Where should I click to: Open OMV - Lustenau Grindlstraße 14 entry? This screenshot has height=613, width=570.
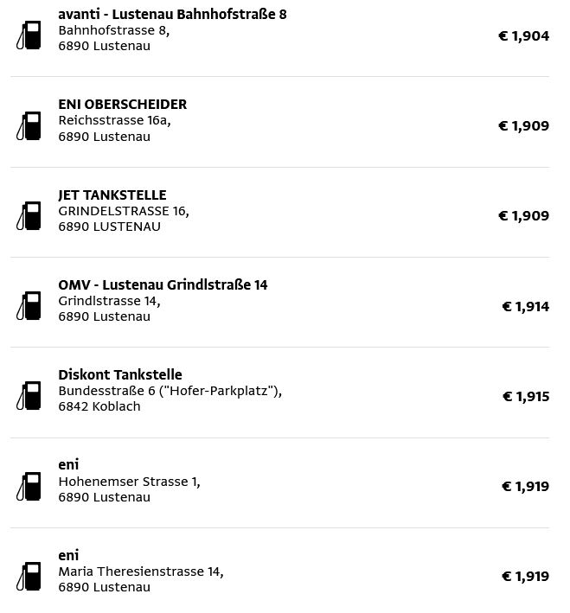tap(163, 285)
